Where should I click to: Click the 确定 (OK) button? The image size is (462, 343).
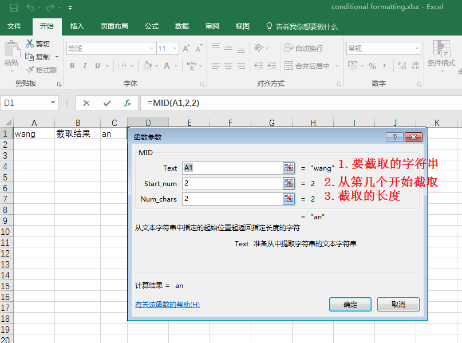350,304
